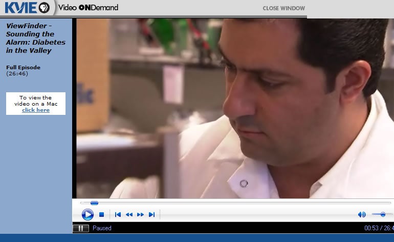This screenshot has width=394, height=242.
Task: Mute the audio with speaker icon
Action: [x=362, y=214]
